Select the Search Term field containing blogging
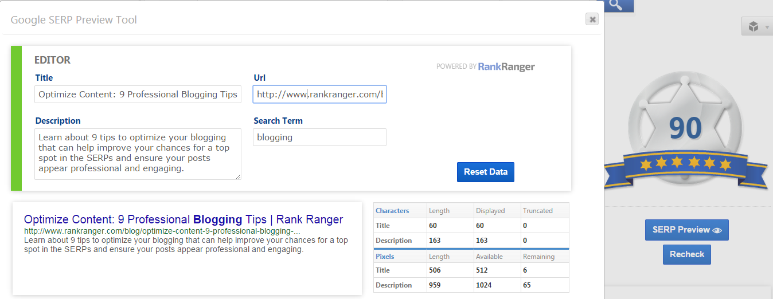773x299 pixels. (x=319, y=137)
